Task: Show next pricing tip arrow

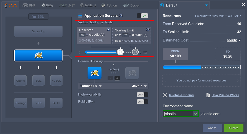Action: tap(237, 80)
